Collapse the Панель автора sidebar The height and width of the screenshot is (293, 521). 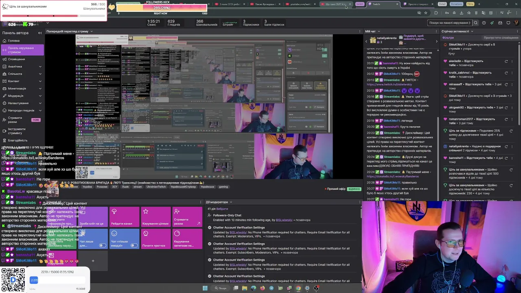pos(40,33)
